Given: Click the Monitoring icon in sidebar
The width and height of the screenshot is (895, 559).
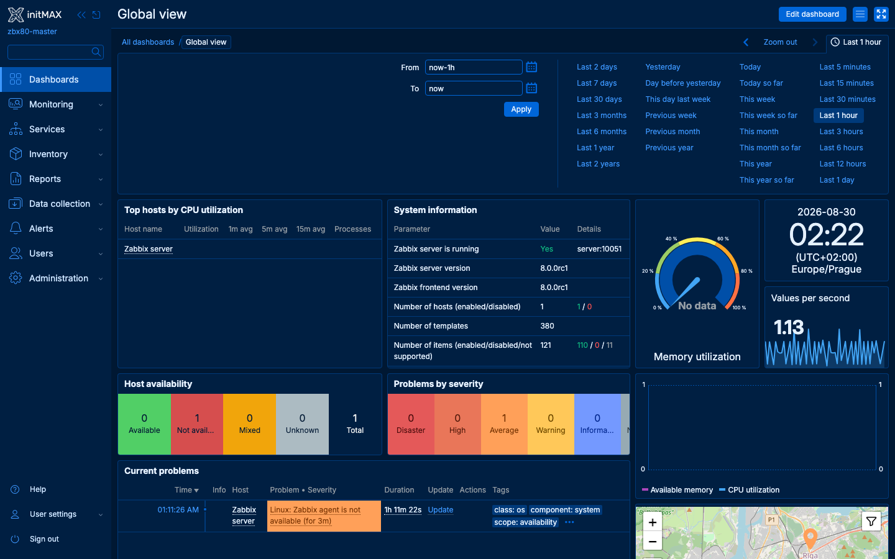Looking at the screenshot, I should [x=16, y=104].
